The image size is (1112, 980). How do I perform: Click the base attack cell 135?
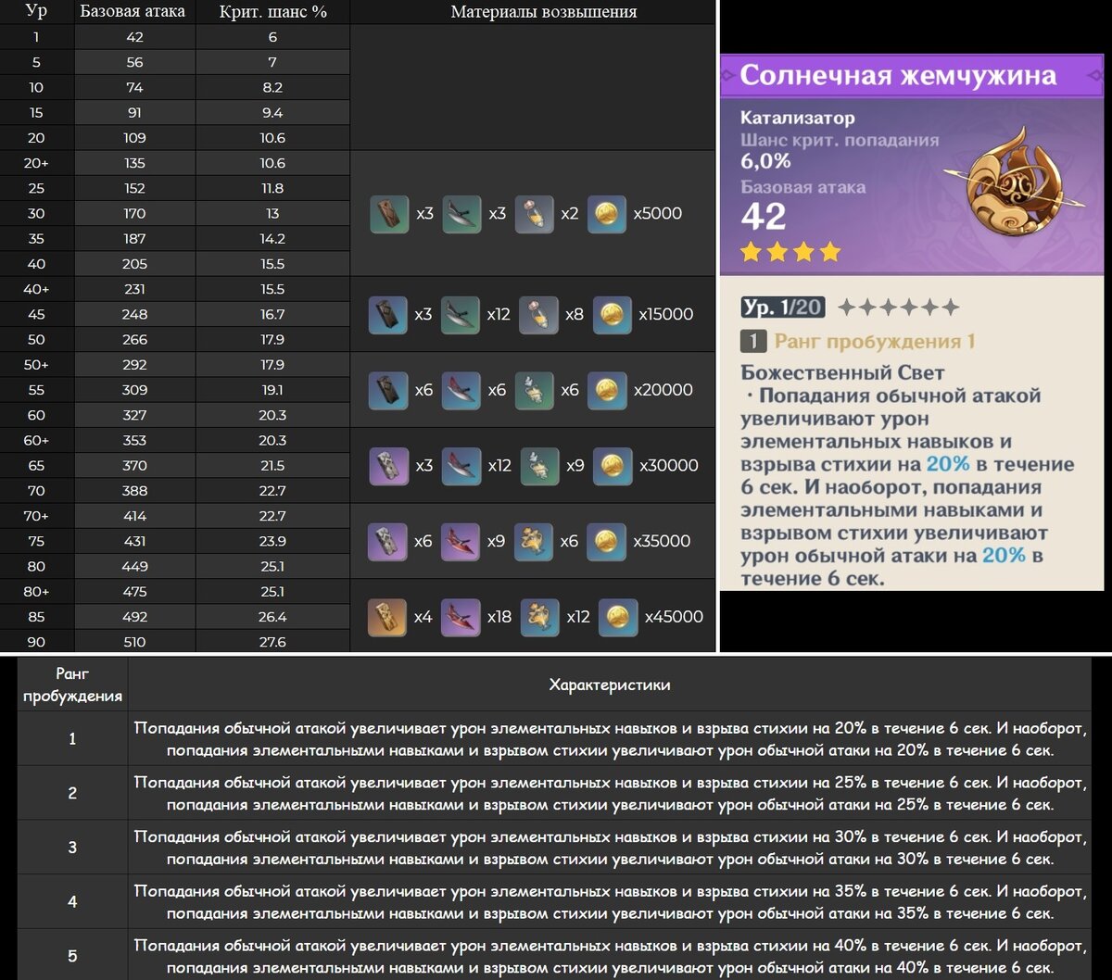(x=134, y=163)
